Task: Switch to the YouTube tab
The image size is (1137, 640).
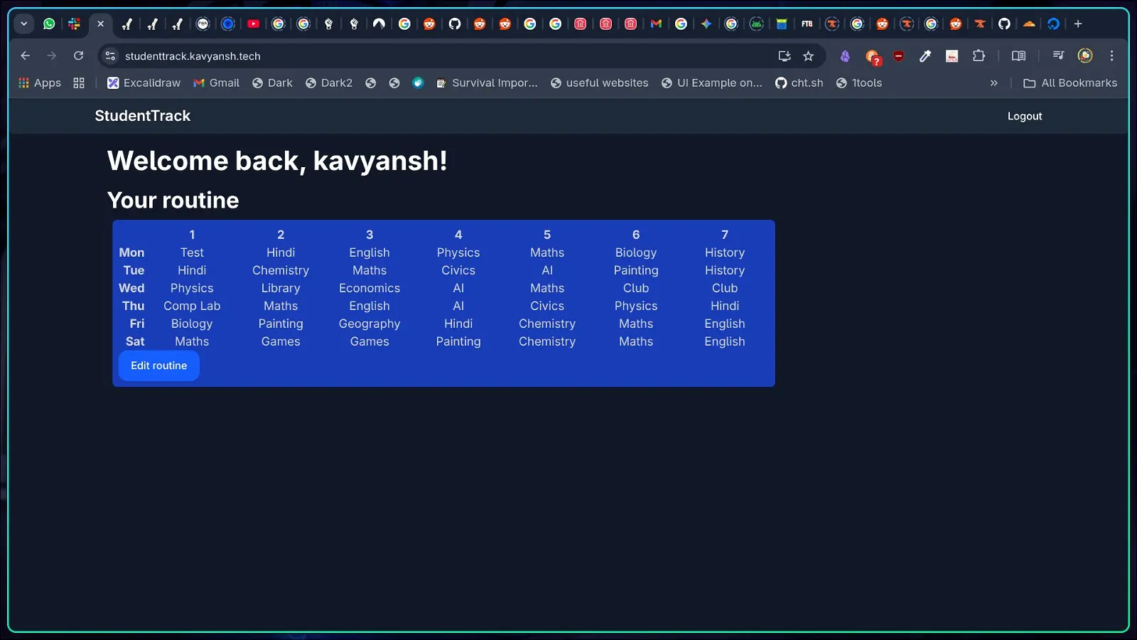Action: point(253,23)
